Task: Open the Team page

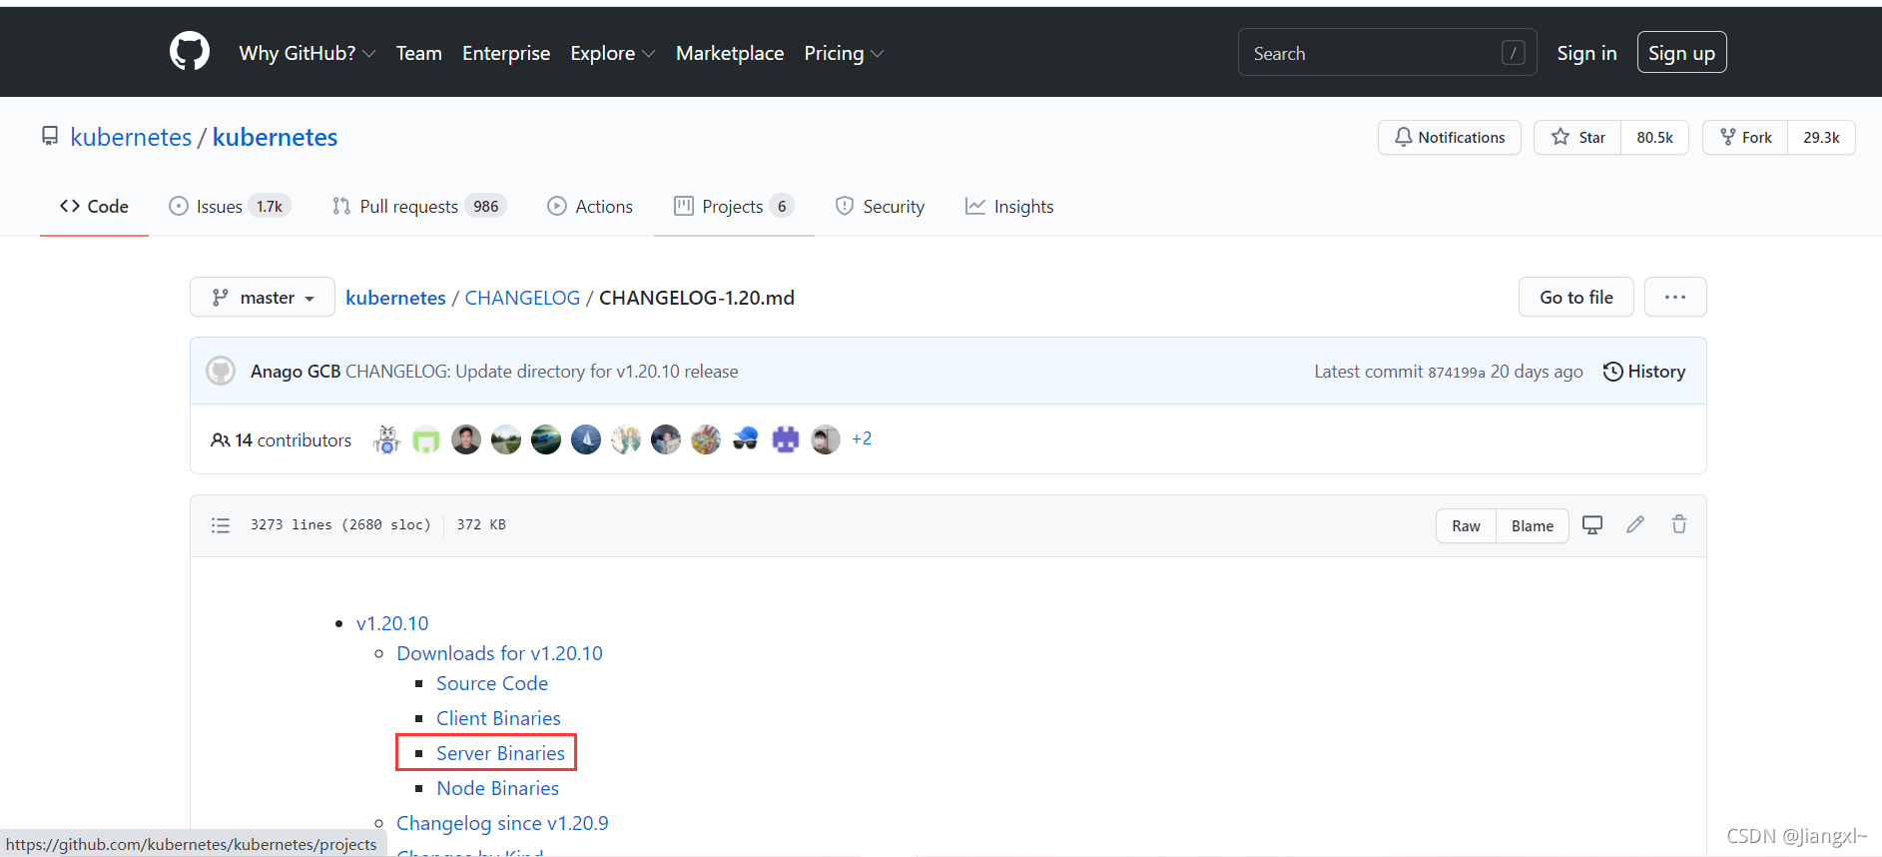Action: click(418, 53)
